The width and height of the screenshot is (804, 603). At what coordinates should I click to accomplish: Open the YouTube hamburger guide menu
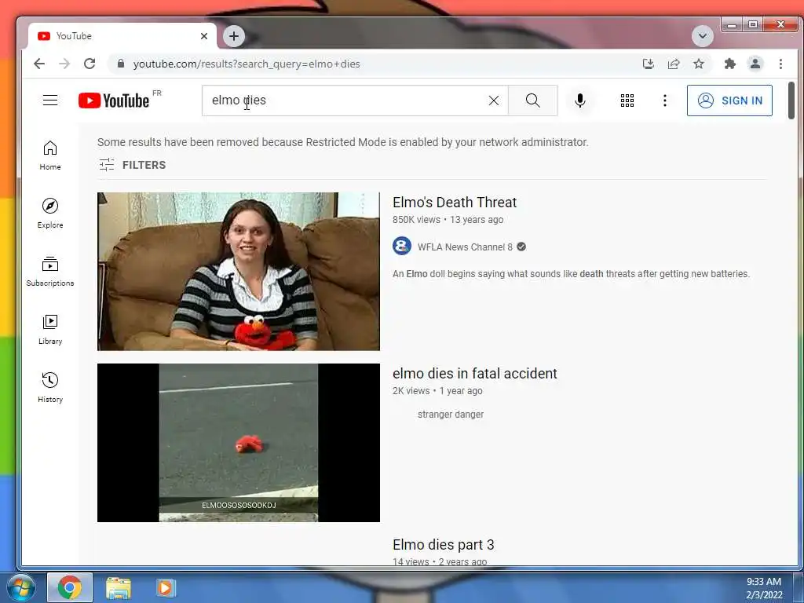(x=50, y=100)
